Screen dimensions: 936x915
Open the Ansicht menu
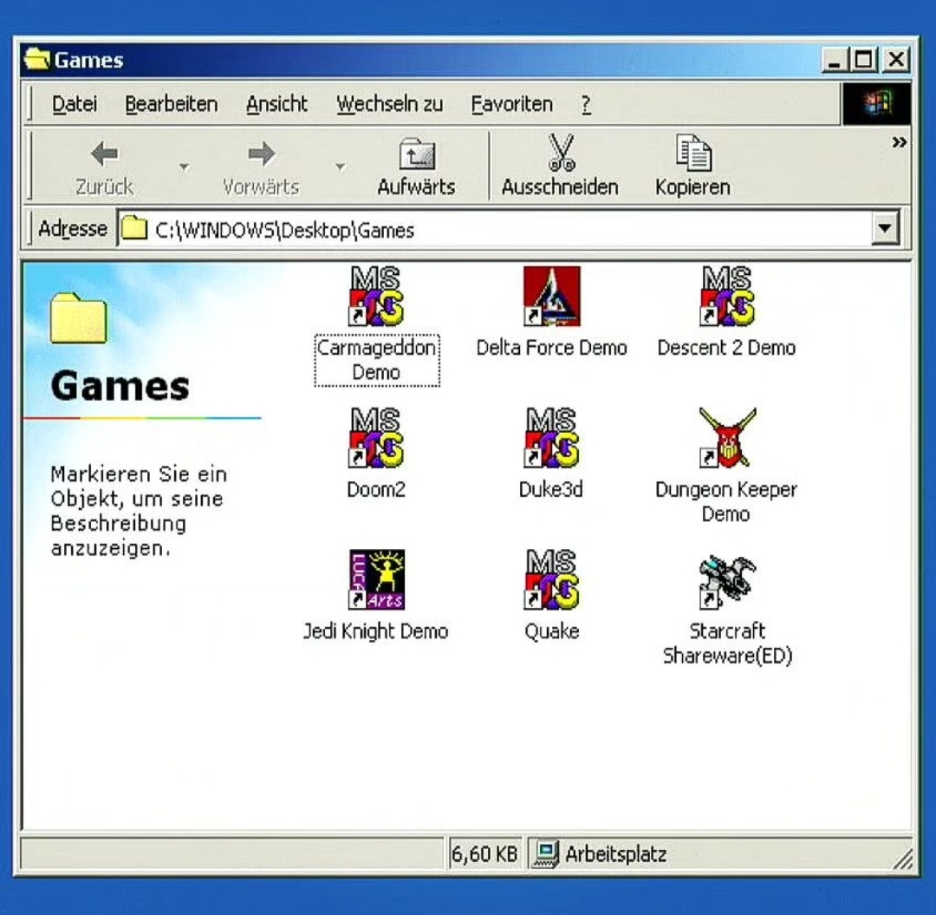tap(276, 105)
